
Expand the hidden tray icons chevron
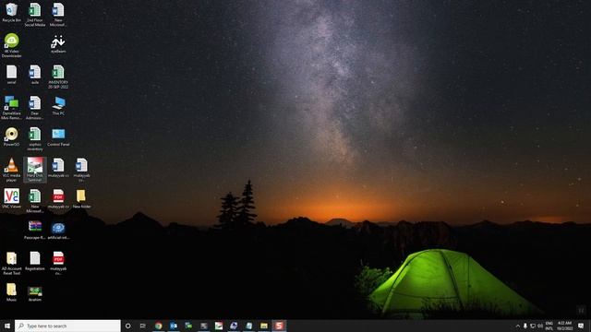click(517, 326)
